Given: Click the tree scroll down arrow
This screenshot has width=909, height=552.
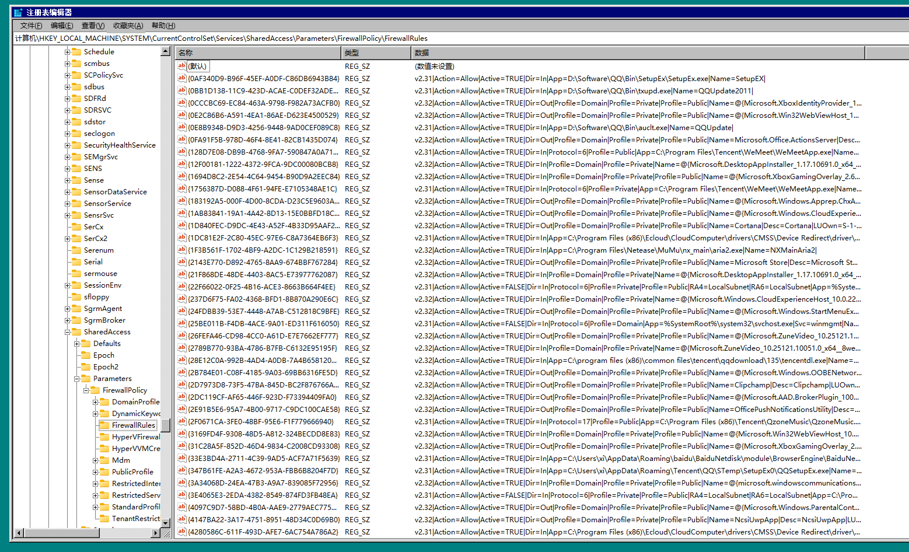Looking at the screenshot, I should click(165, 523).
